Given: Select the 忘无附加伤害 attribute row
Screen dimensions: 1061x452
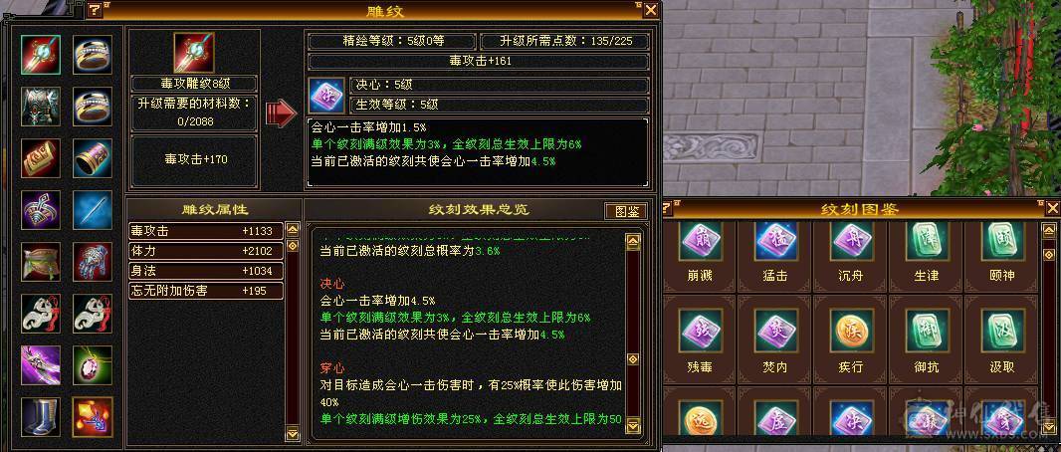Looking at the screenshot, I should (206, 291).
